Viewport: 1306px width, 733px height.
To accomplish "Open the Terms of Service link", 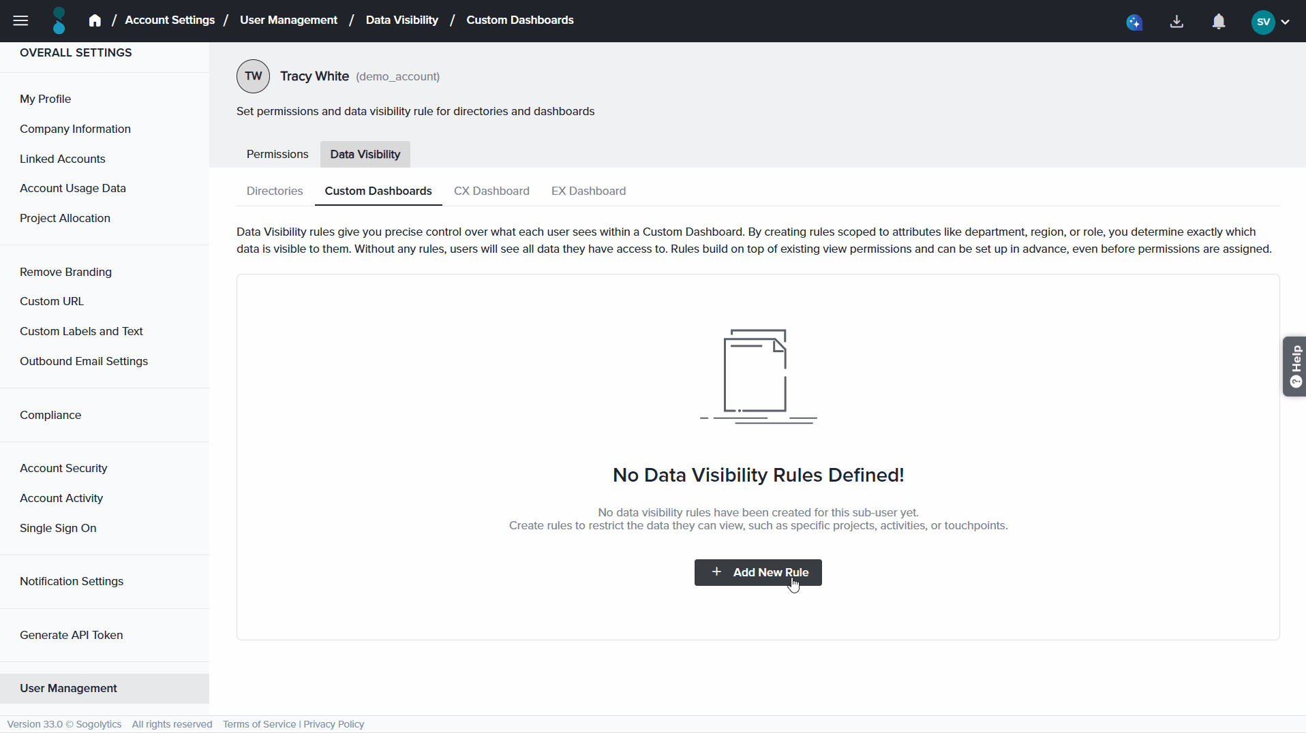I will (259, 724).
